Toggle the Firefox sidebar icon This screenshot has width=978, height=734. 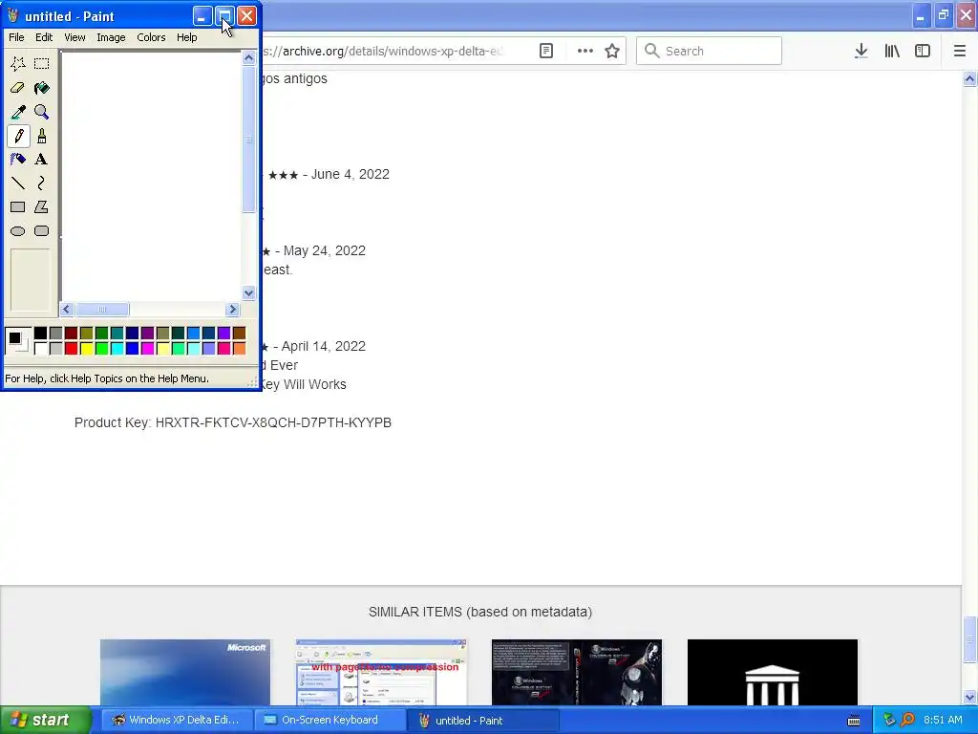923,52
